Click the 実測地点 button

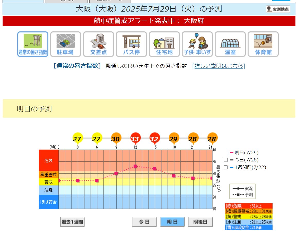278,9
